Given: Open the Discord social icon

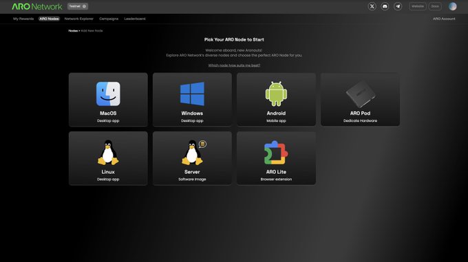Looking at the screenshot, I should [385, 6].
